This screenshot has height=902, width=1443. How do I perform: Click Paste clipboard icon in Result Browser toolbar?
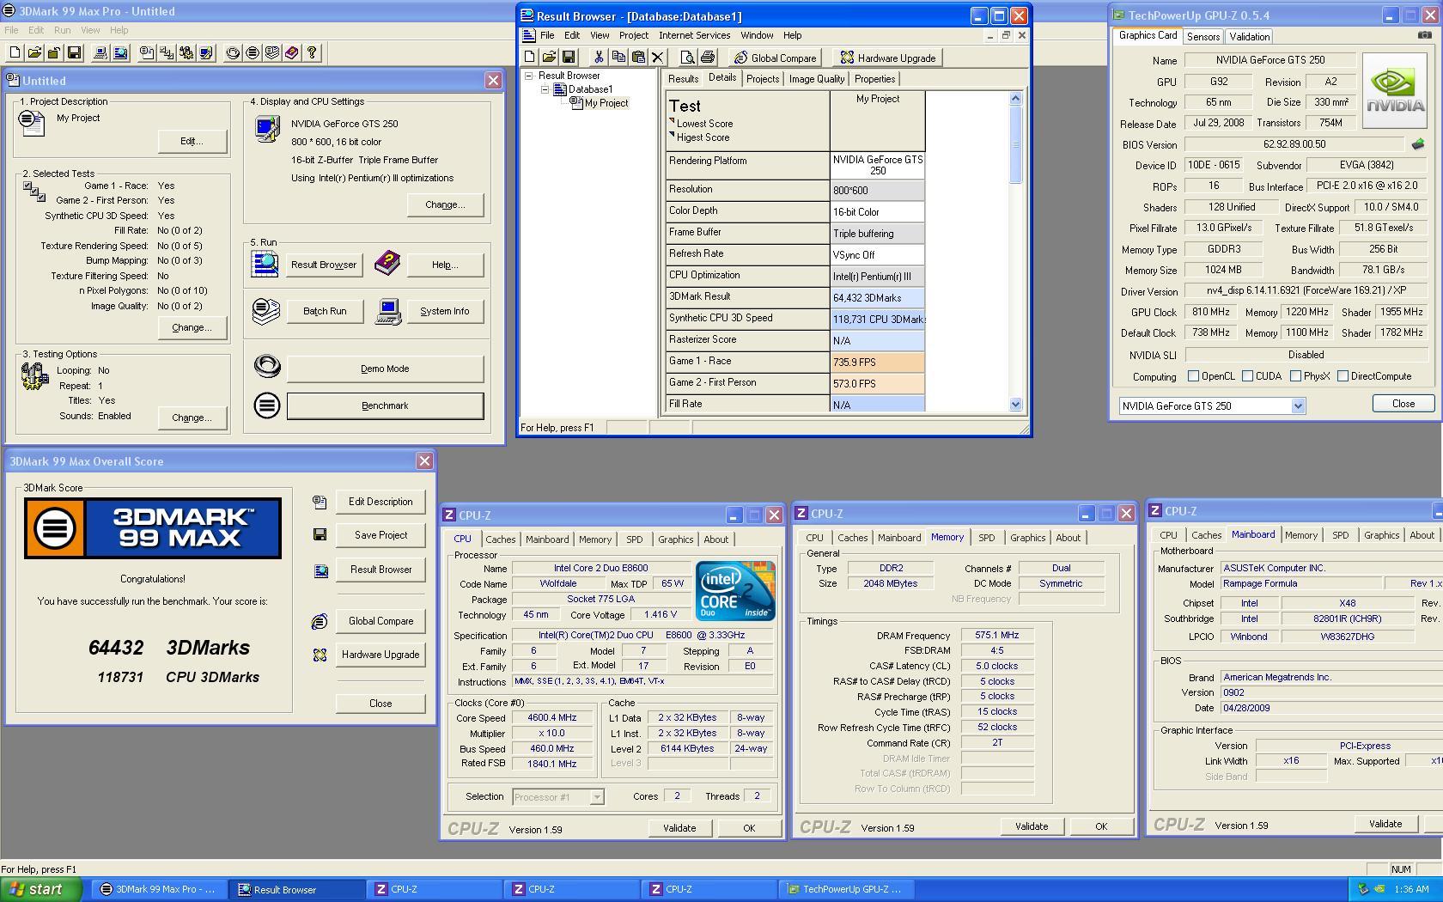tap(638, 58)
